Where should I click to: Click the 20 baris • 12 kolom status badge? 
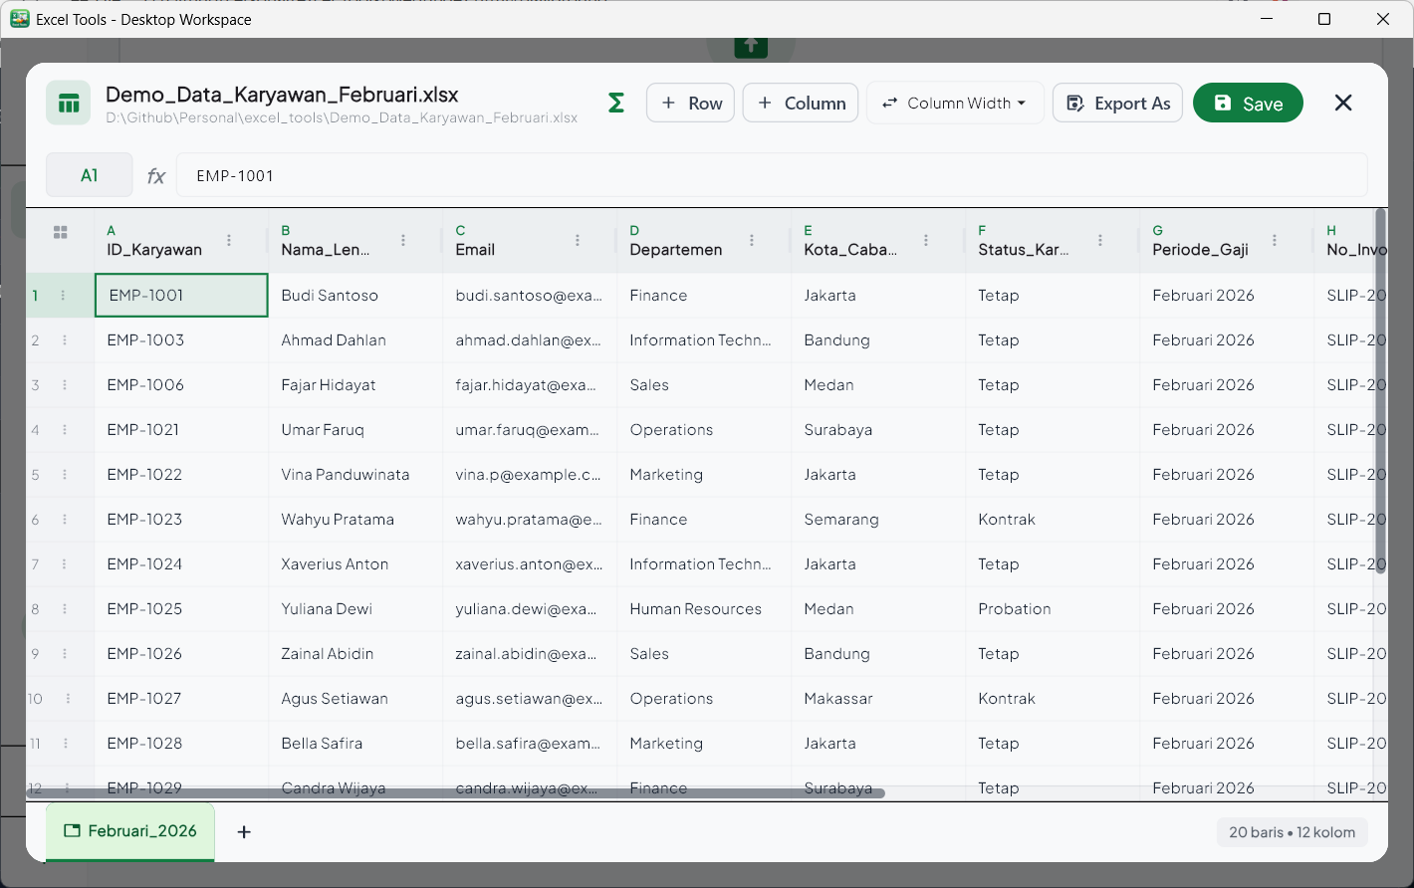pos(1293,832)
